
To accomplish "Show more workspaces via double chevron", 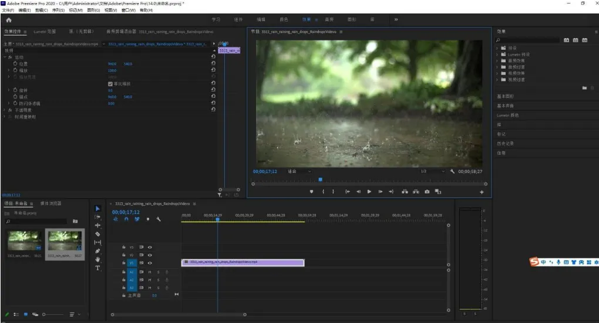I will click(396, 19).
